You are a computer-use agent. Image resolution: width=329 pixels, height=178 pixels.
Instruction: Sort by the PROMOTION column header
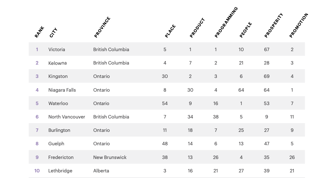click(x=298, y=26)
